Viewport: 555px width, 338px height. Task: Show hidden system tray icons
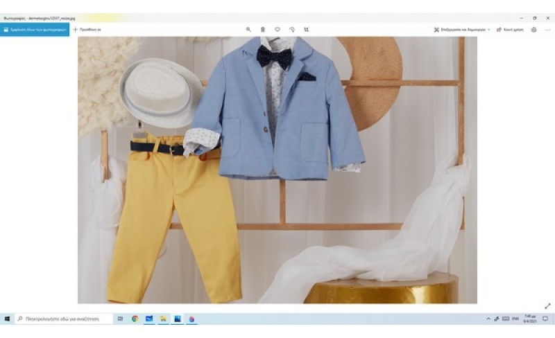(488, 319)
